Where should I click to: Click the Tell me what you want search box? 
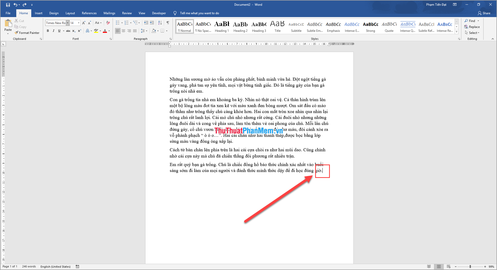[199, 13]
